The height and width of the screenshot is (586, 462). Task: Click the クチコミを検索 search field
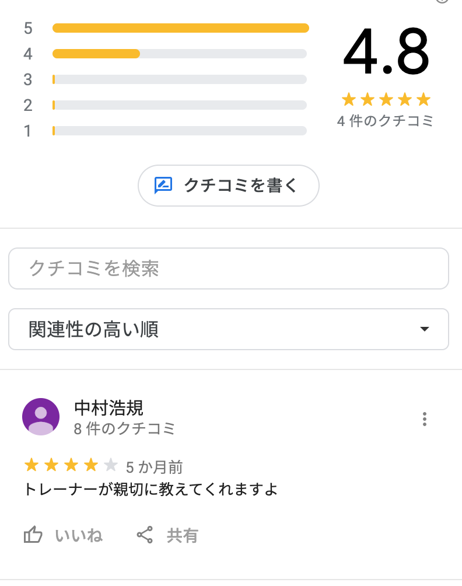[228, 268]
